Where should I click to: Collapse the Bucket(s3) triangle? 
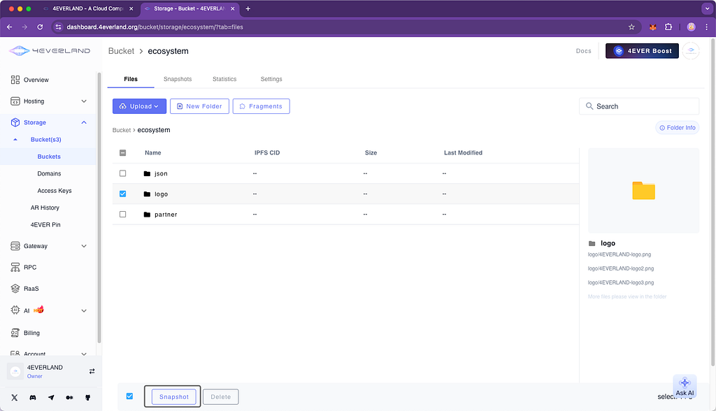(x=15, y=139)
